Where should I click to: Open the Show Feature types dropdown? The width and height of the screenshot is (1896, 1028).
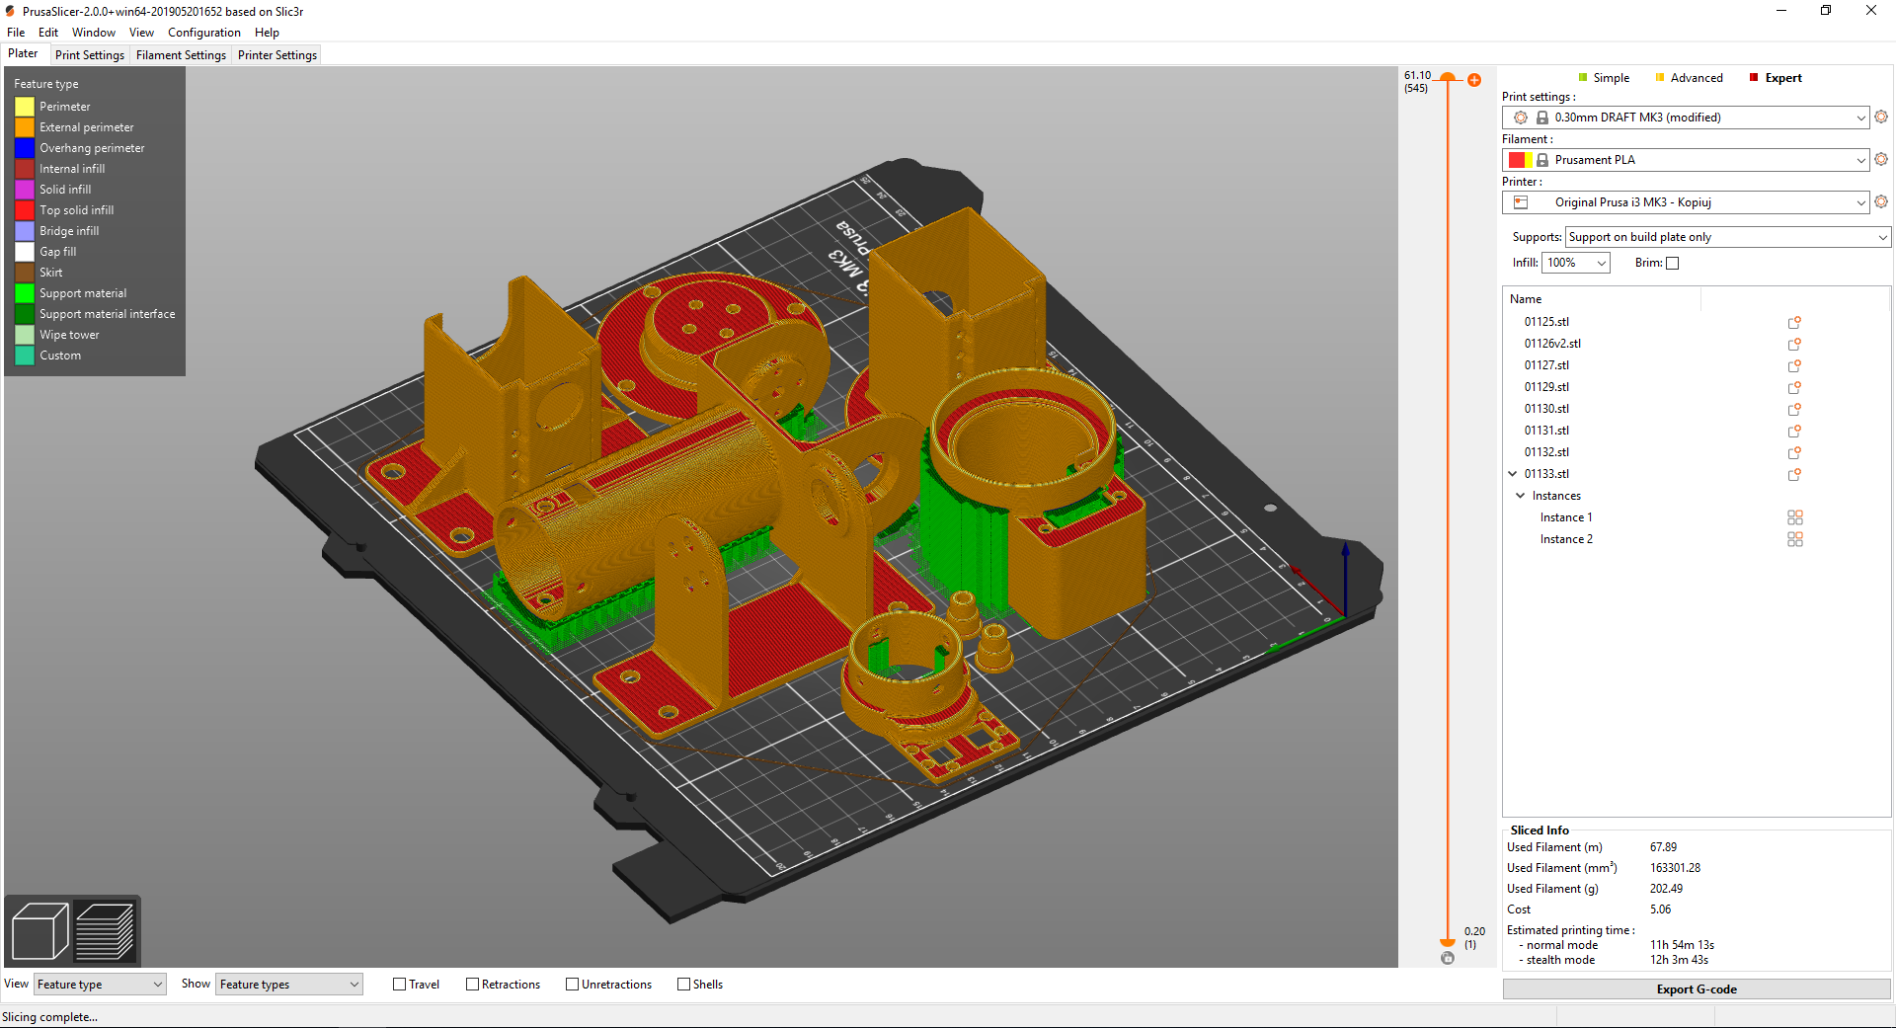(x=289, y=985)
